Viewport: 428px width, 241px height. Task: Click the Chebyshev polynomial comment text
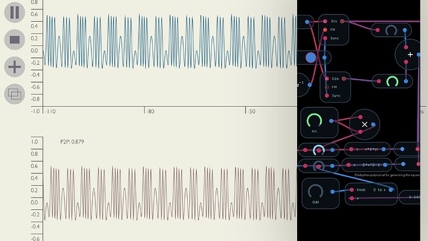[x=387, y=175]
